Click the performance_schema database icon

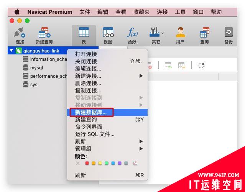(26, 76)
